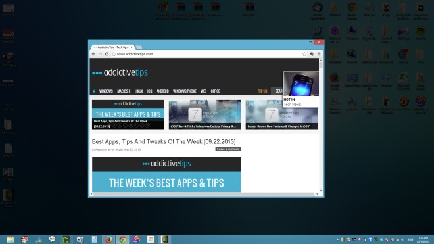Reload the page with refresh icon
This screenshot has height=244, width=434.
click(107, 54)
